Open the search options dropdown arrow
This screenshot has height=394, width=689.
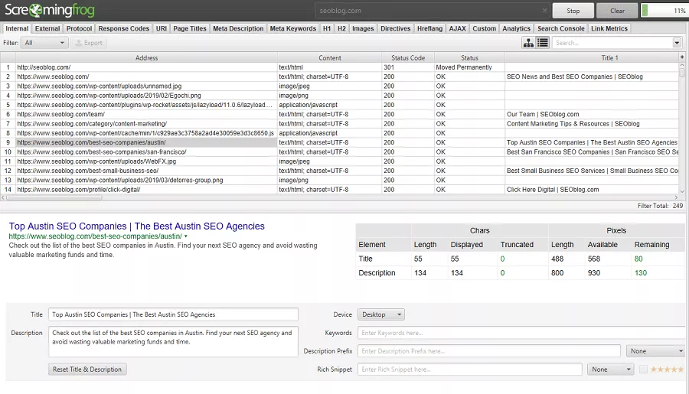click(677, 43)
